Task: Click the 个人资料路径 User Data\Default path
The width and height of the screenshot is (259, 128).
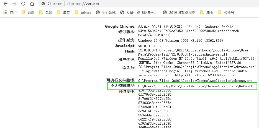Action: coord(195,86)
